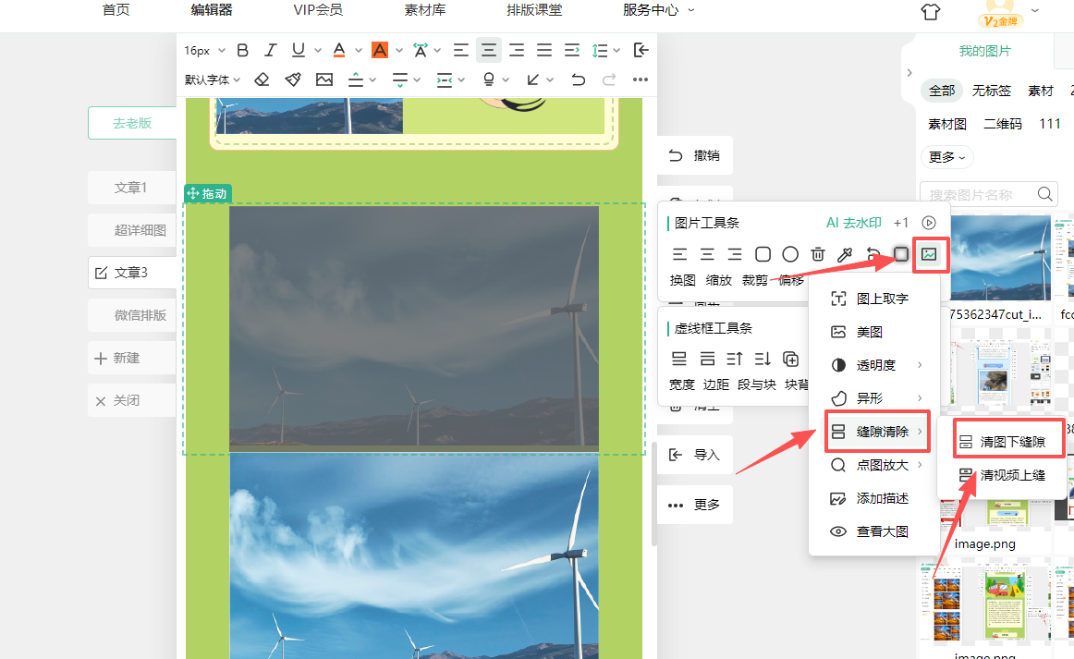This screenshot has width=1074, height=659.
Task: Click the 更多 side button with dots
Action: [694, 505]
